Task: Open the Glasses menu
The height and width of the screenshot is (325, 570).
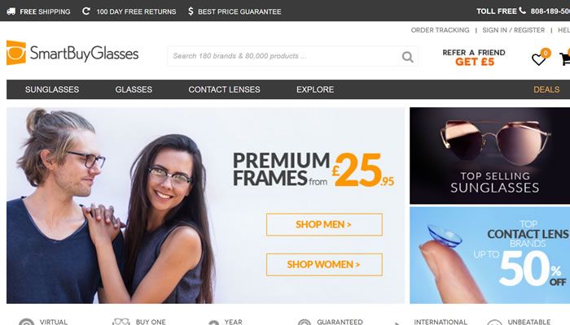Action: pyautogui.click(x=134, y=89)
